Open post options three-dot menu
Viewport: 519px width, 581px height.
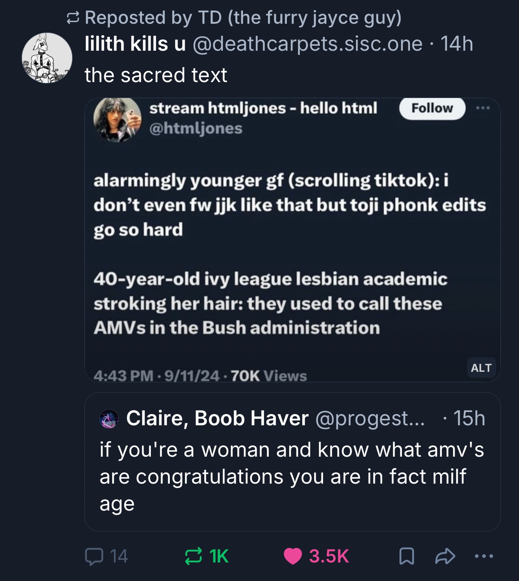(x=484, y=556)
